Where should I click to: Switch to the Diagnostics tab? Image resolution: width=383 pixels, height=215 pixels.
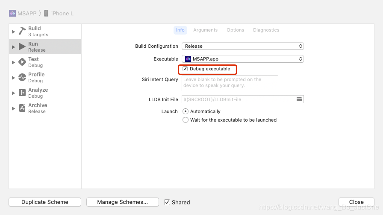point(266,30)
